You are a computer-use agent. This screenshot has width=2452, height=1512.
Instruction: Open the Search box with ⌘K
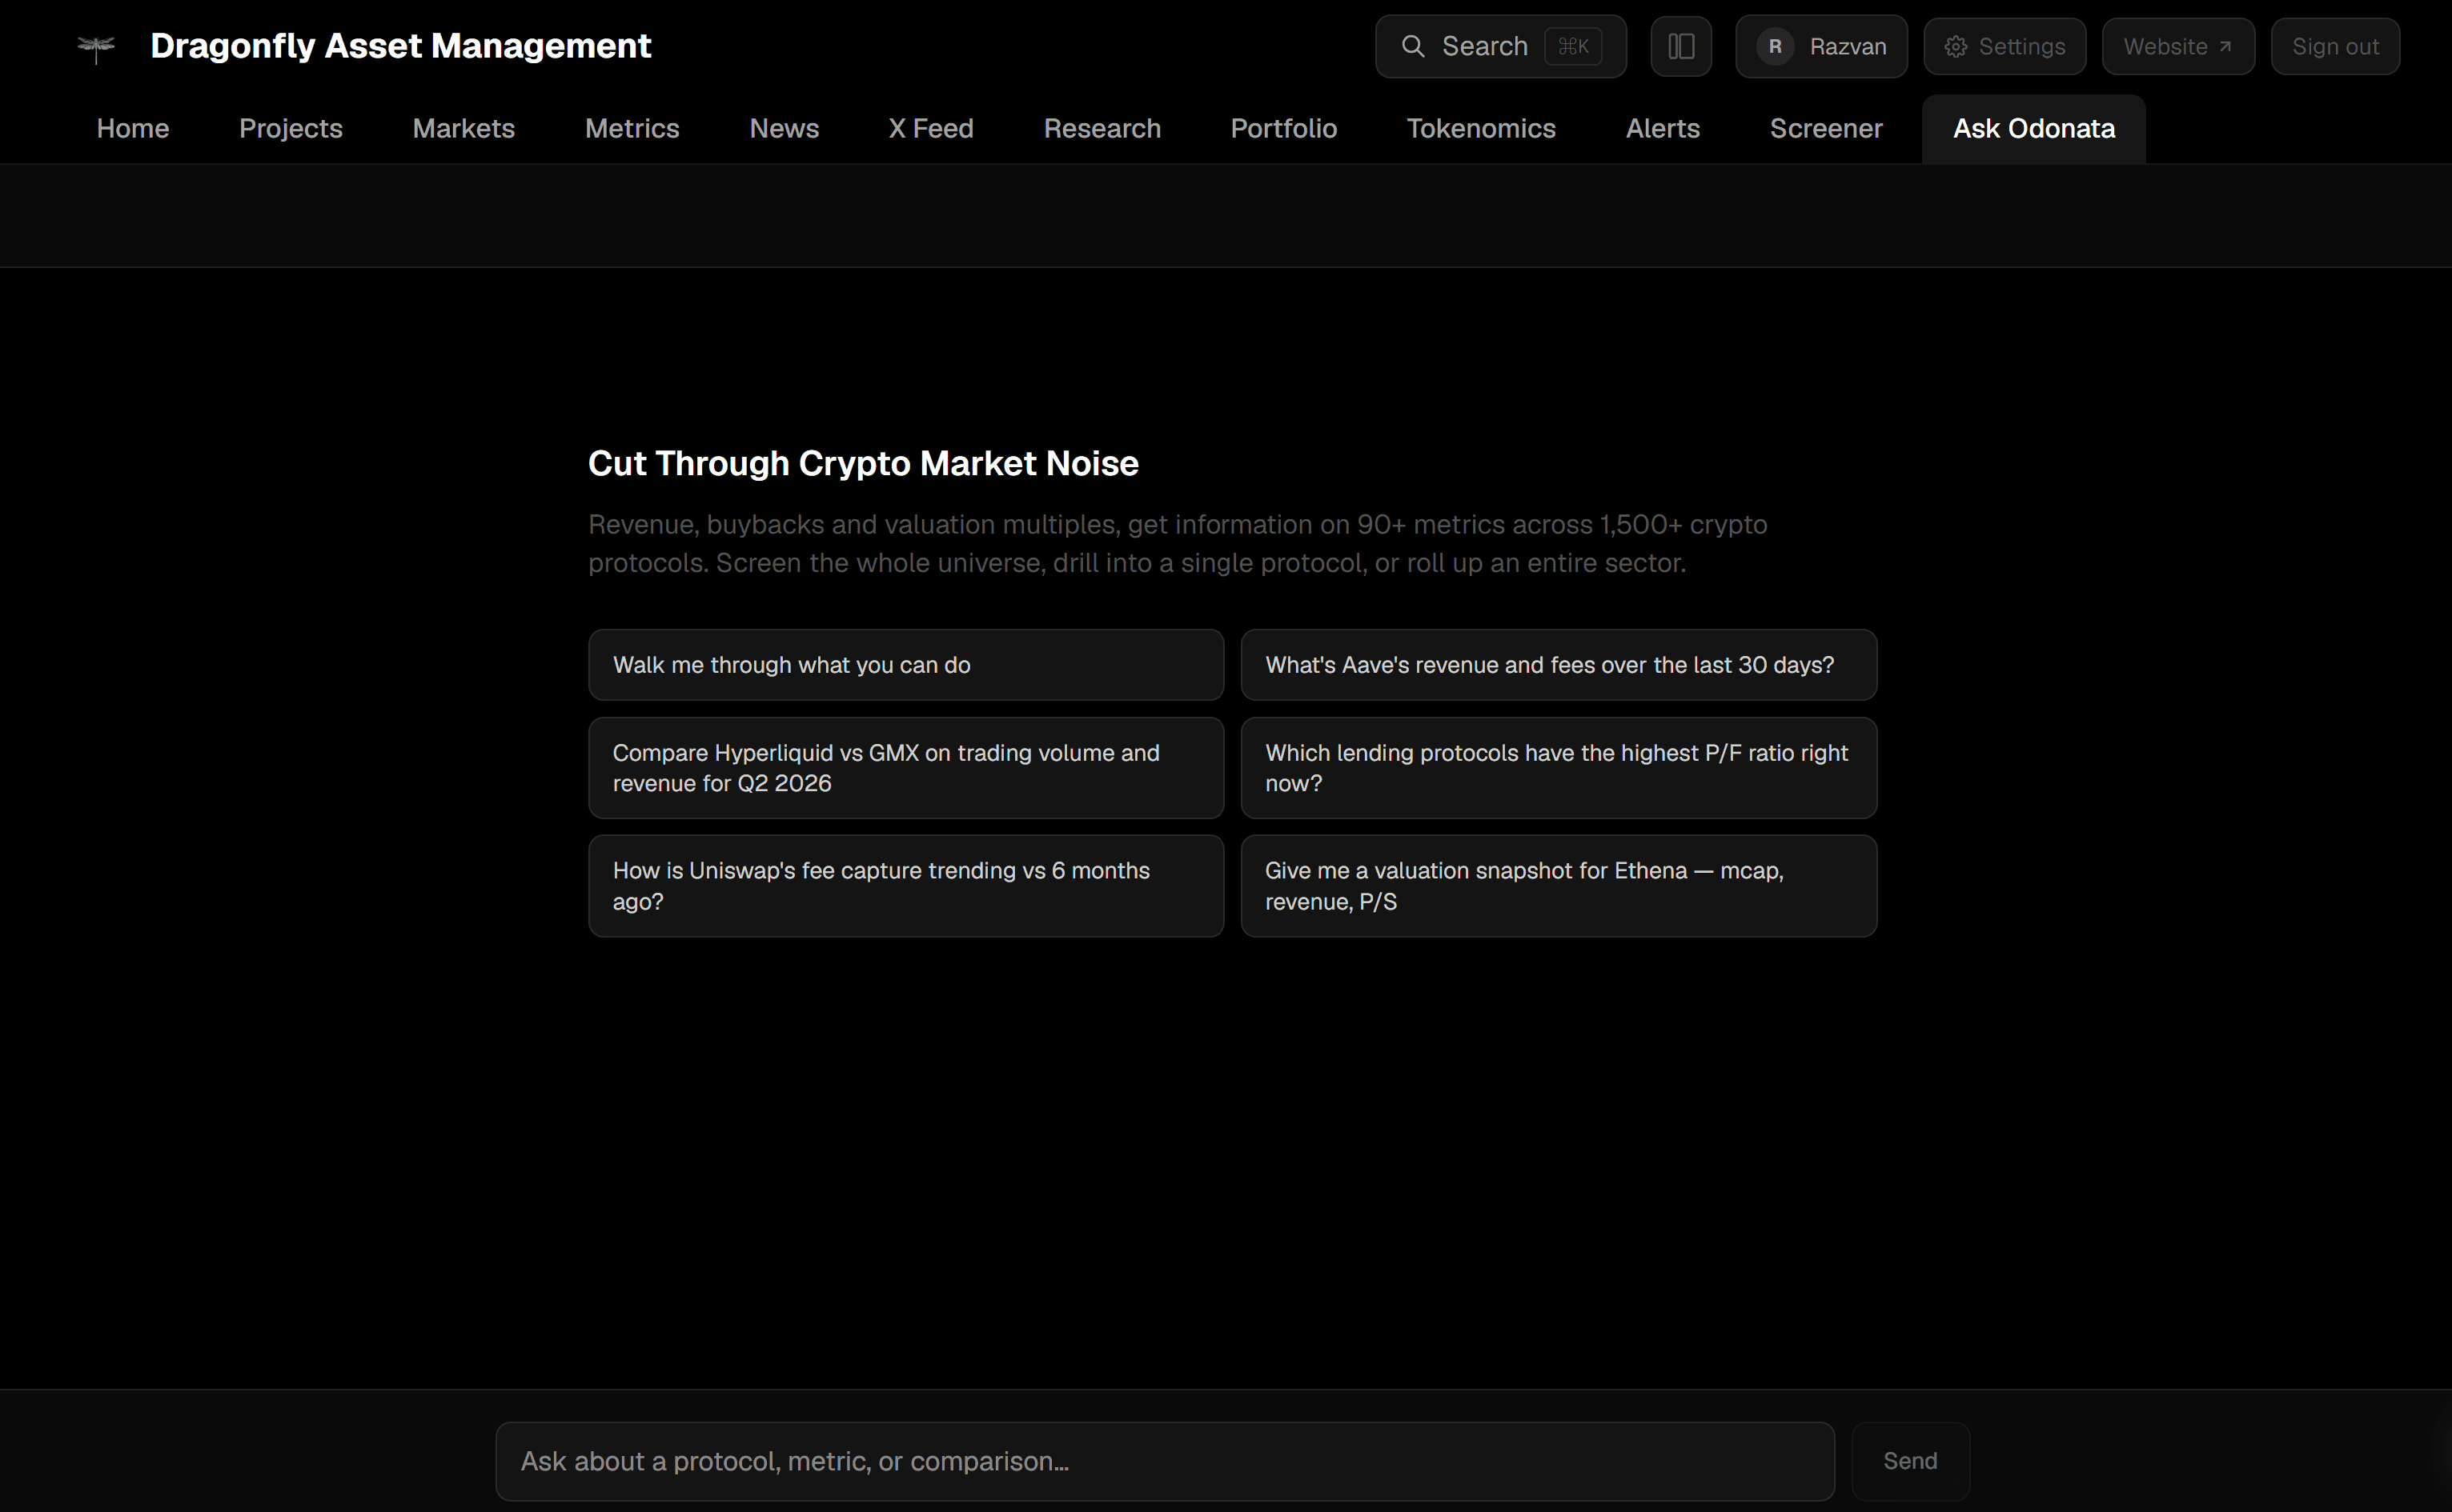pos(1501,46)
